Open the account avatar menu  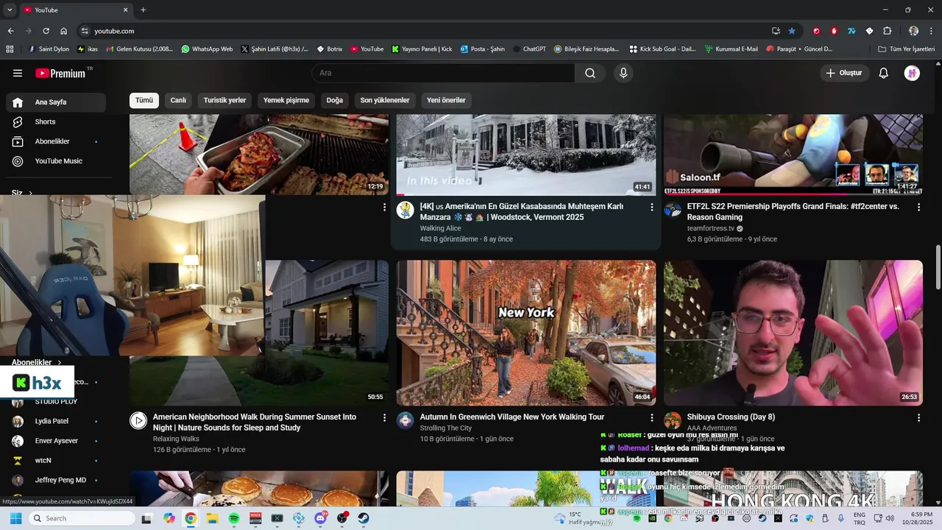[912, 73]
